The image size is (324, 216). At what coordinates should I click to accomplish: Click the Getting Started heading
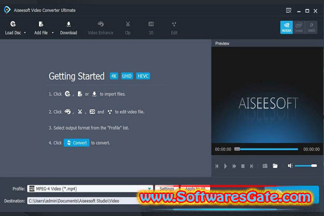76,76
